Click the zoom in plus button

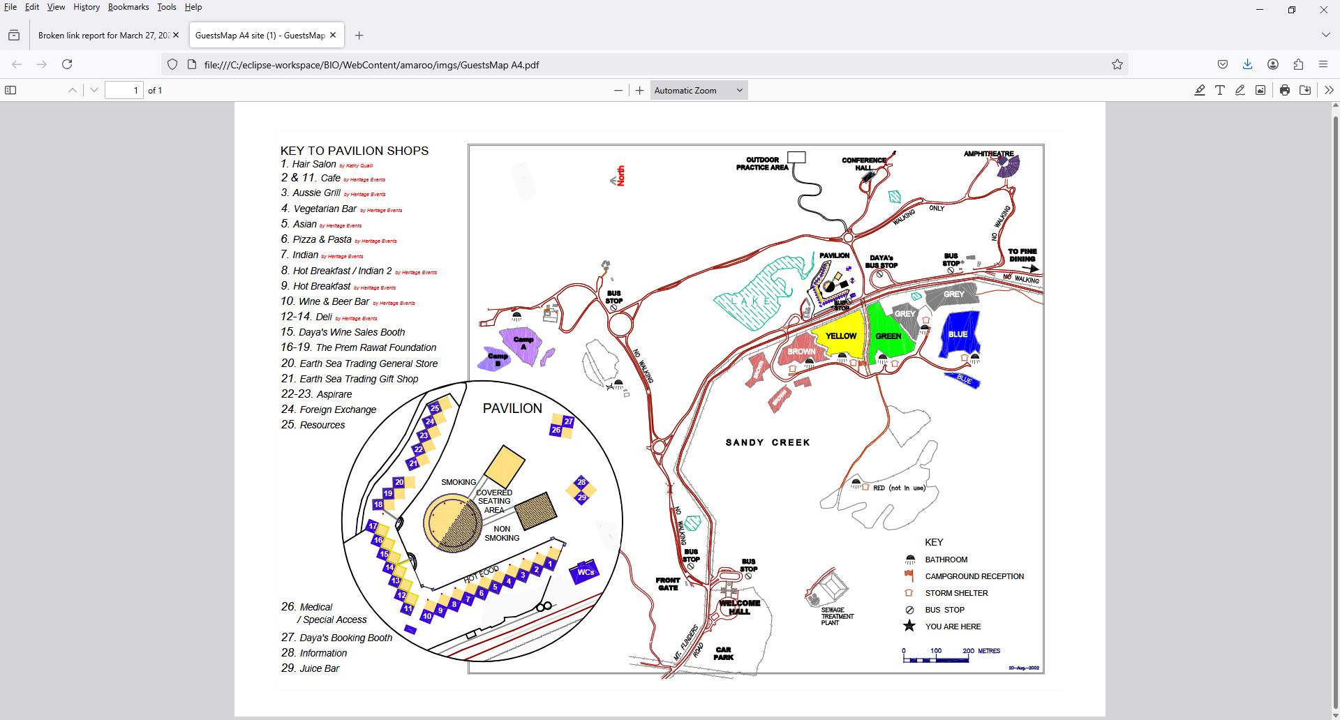coord(639,90)
